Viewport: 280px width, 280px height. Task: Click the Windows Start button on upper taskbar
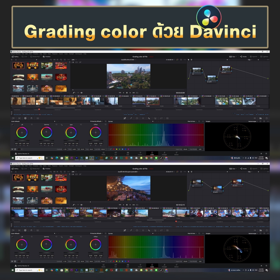(13, 158)
